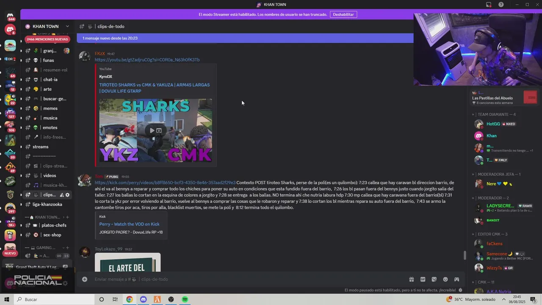The width and height of the screenshot is (542, 305).
Task: Open the gift Nitro icon
Action: [x=411, y=279]
